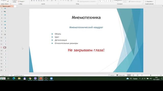Open the weather widget showing Туман
The height and width of the screenshot is (91, 163).
tap(132, 79)
